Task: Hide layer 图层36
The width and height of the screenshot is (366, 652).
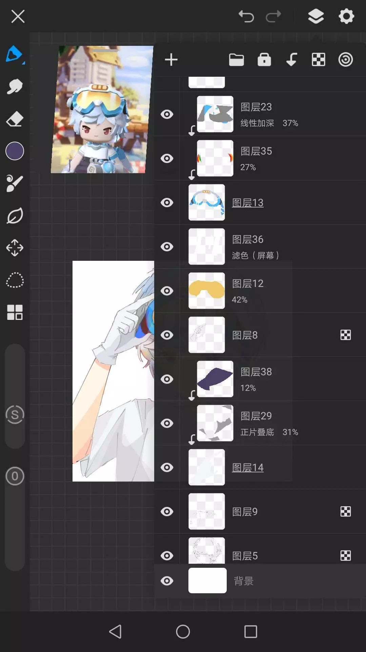Action: (167, 247)
